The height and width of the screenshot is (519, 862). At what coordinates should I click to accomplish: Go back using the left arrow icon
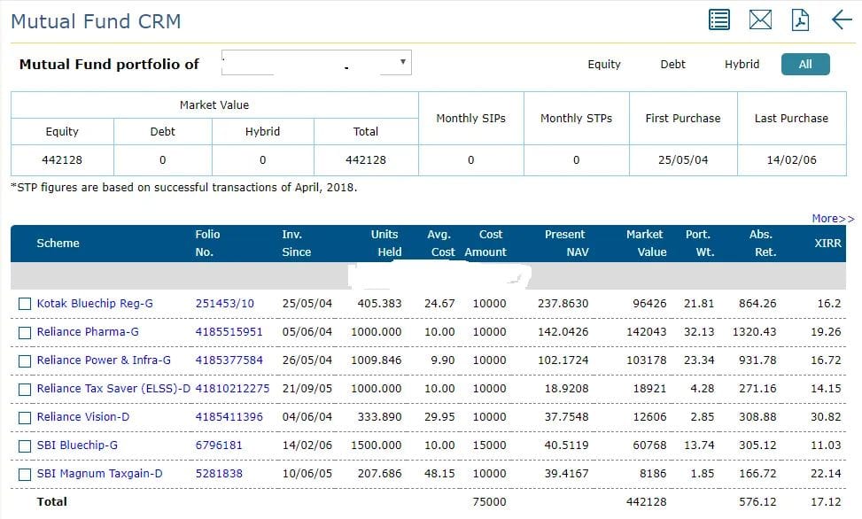(842, 19)
